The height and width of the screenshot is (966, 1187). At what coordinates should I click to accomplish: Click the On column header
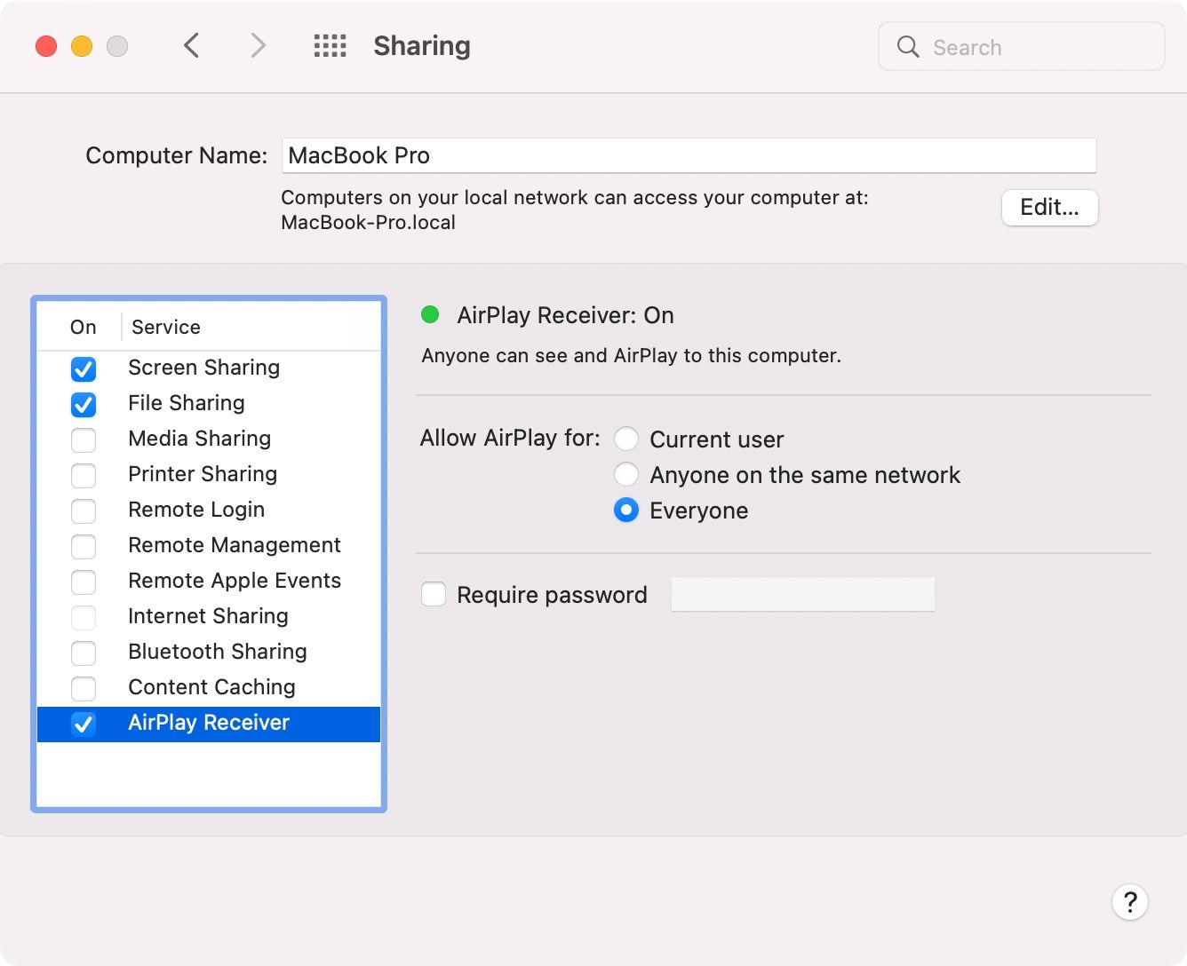coord(83,327)
